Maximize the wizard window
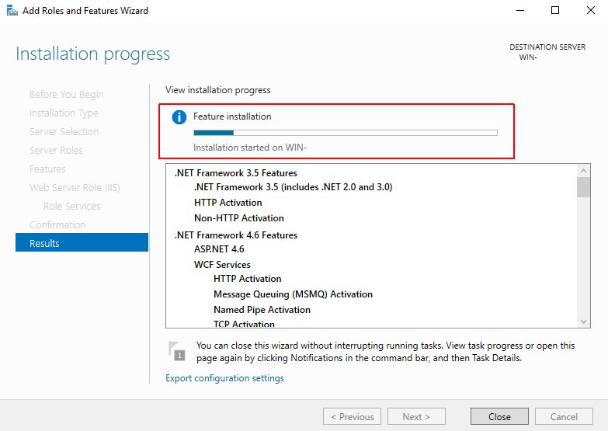Image resolution: width=608 pixels, height=431 pixels. tap(555, 11)
